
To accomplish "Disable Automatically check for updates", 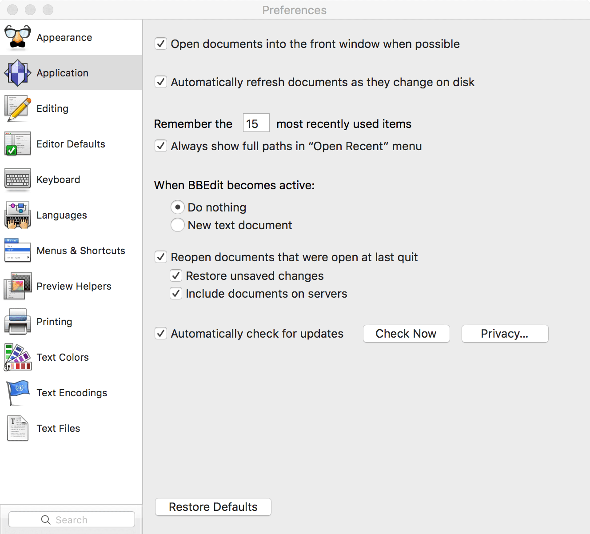I will 161,333.
